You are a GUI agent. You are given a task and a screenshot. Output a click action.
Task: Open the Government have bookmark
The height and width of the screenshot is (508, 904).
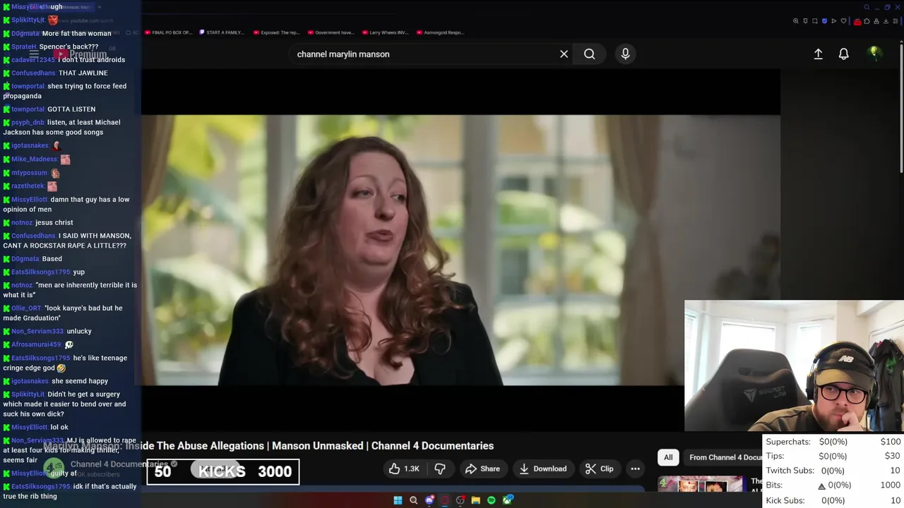click(x=331, y=32)
